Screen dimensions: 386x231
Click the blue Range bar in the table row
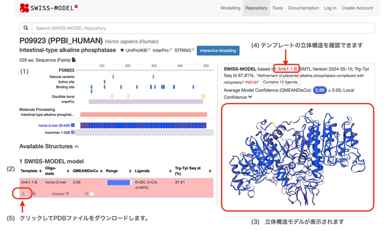[119, 182]
